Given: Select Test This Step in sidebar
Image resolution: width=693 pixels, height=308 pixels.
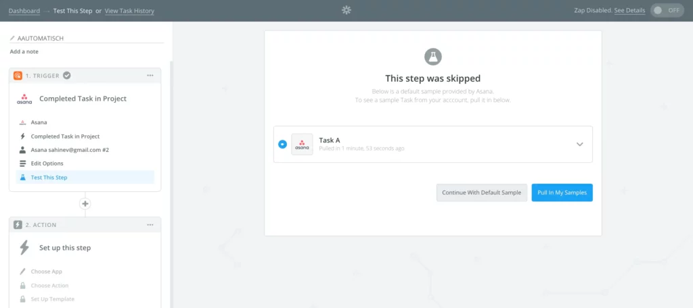Looking at the screenshot, I should click(85, 178).
